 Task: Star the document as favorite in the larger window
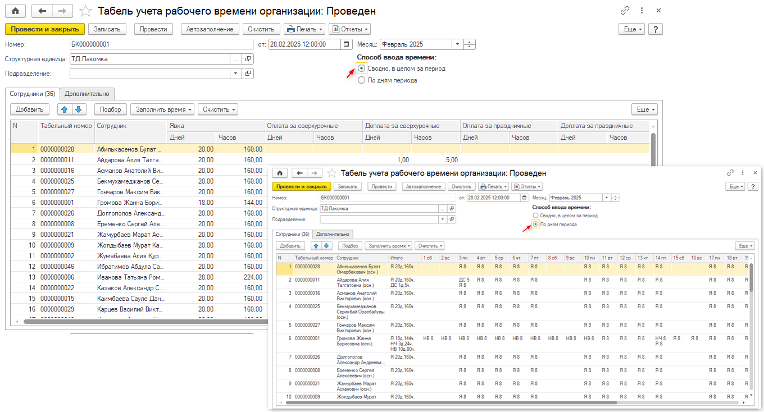(x=85, y=11)
